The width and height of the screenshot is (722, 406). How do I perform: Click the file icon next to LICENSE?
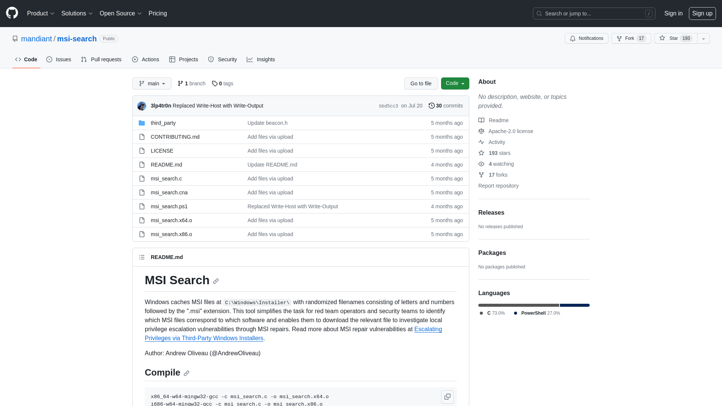[142, 151]
